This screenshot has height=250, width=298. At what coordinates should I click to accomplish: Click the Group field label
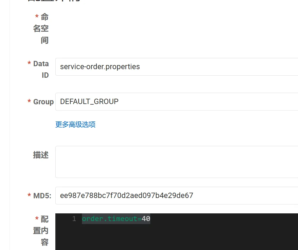click(x=44, y=102)
